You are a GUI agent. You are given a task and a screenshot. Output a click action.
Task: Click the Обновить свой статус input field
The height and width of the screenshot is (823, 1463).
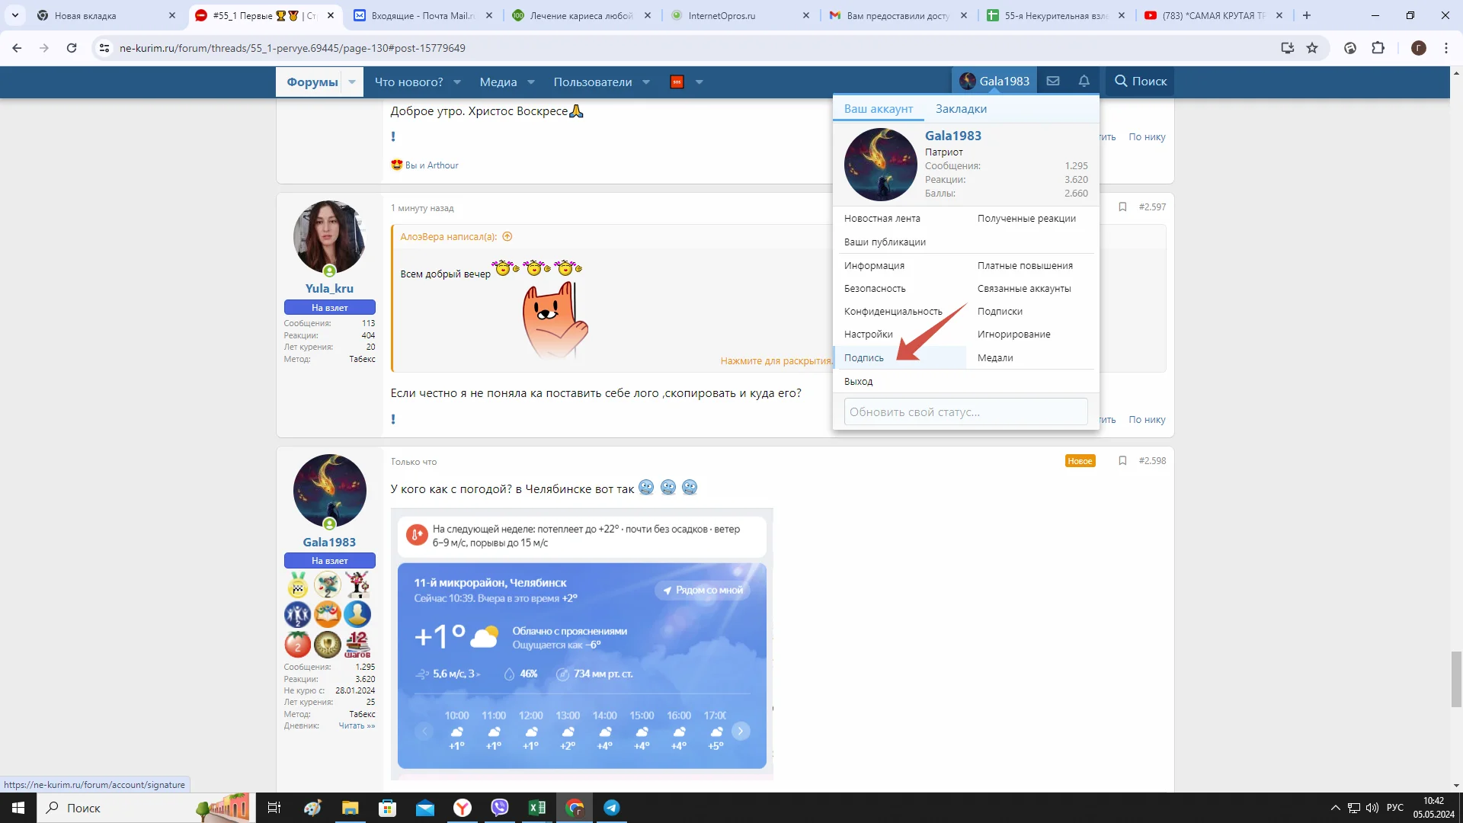pyautogui.click(x=965, y=411)
